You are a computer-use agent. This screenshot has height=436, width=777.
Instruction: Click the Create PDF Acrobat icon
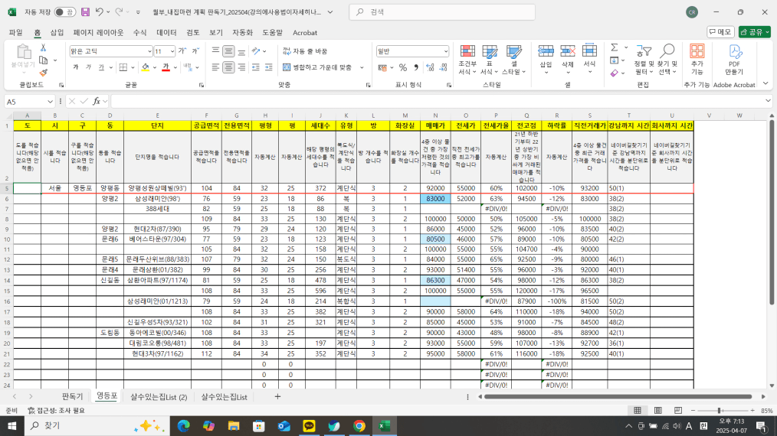point(734,51)
